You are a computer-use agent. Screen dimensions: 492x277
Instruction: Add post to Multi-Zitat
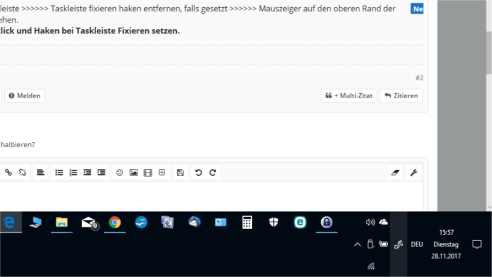[x=349, y=96]
